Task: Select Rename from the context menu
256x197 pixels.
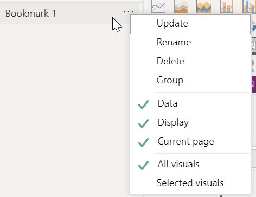Action: tap(190, 43)
